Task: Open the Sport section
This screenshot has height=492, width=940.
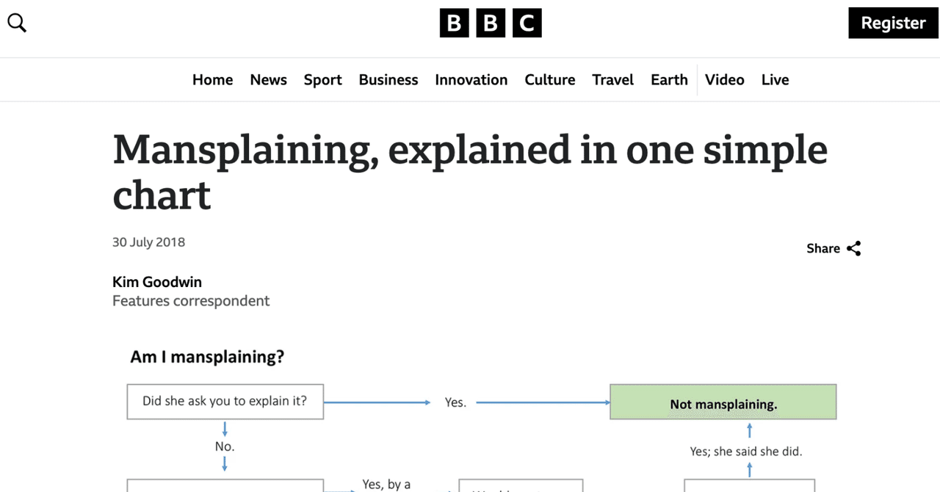Action: [322, 80]
